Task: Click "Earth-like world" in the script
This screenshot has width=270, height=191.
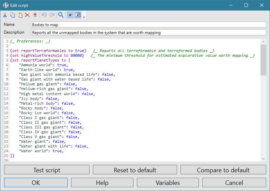Action: [39, 70]
